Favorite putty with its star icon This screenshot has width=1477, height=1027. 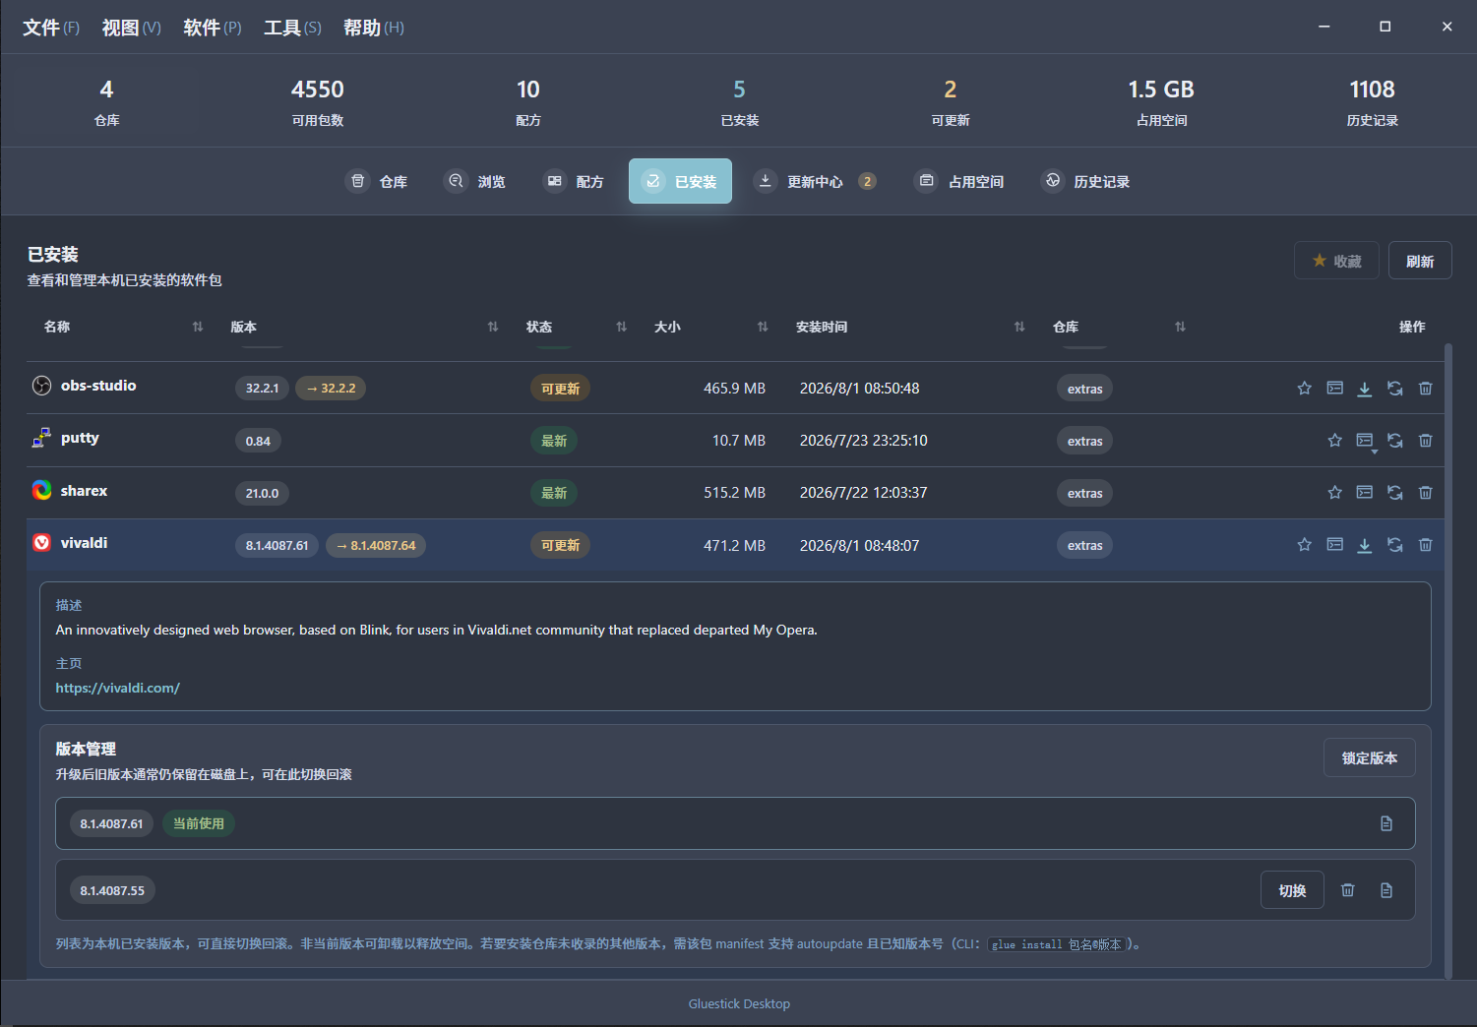pos(1334,441)
